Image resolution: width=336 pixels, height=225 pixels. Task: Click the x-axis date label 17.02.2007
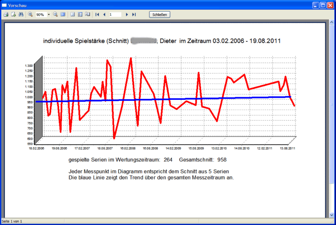[x=82, y=148]
